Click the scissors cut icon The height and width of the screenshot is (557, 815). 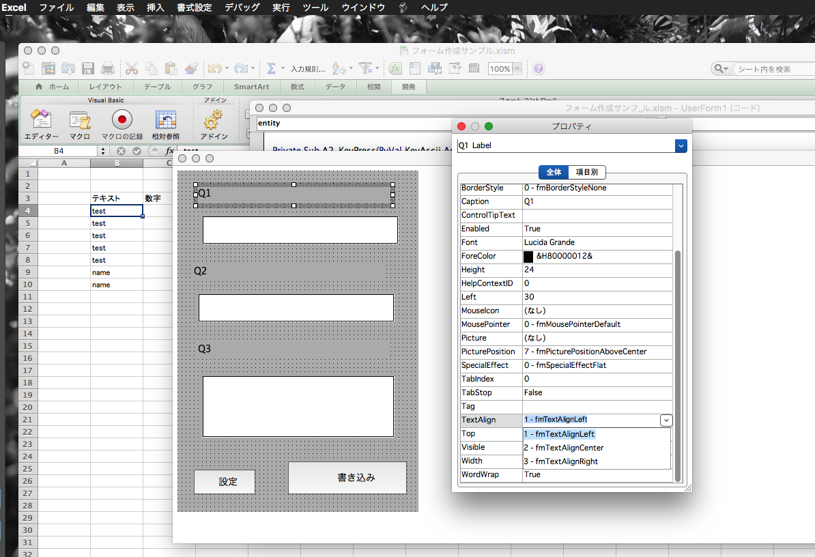(x=132, y=68)
